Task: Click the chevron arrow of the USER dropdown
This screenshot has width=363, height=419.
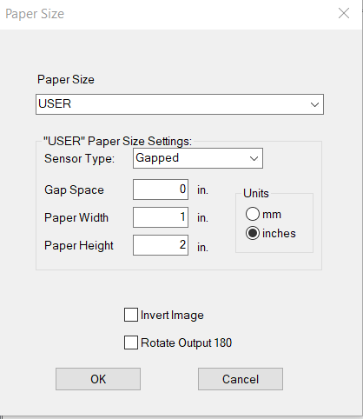Action: 314,104
